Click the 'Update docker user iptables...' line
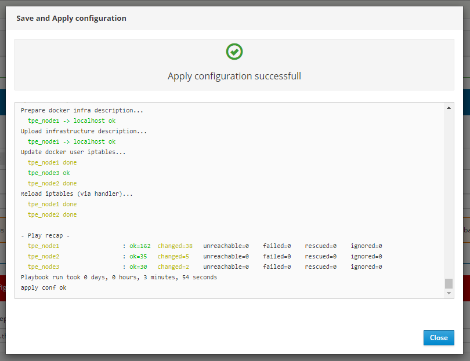 click(73, 152)
